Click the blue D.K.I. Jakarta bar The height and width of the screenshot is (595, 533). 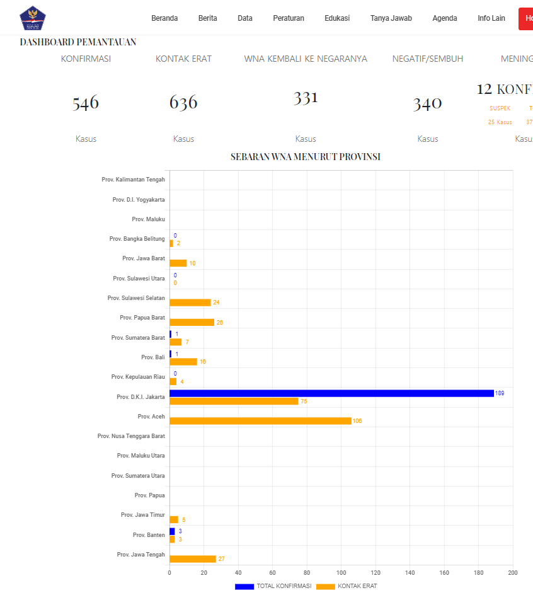coord(331,393)
